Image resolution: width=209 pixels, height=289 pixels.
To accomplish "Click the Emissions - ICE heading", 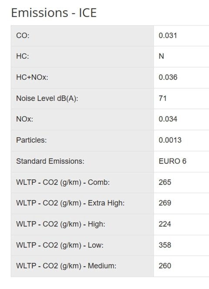I will coord(54,13).
